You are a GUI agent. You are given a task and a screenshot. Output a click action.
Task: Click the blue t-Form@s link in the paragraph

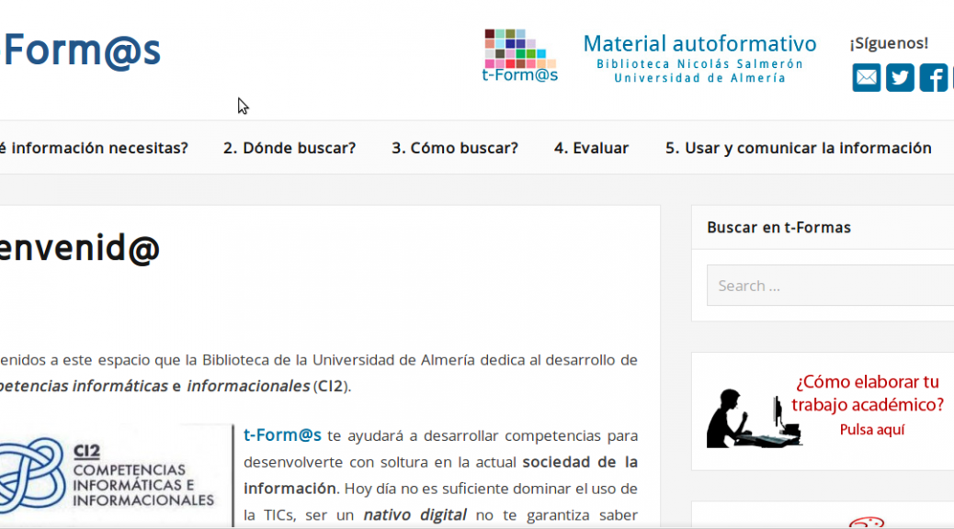[282, 435]
